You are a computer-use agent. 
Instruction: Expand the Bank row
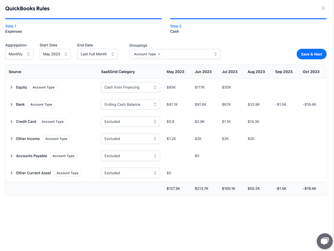12,104
